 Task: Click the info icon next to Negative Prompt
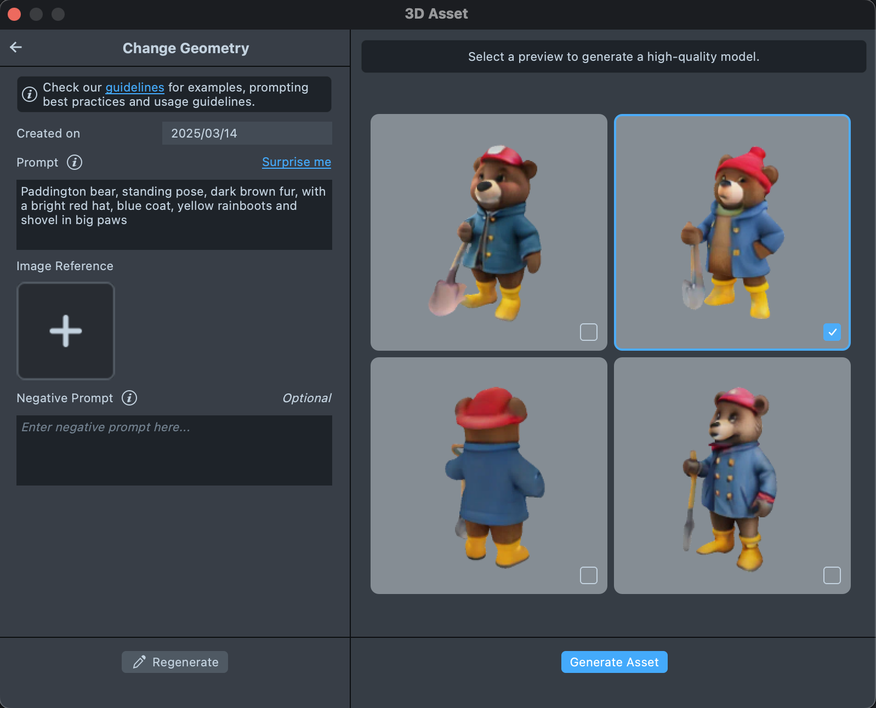(x=129, y=398)
